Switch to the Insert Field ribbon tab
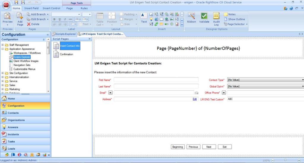 [x=31, y=8]
